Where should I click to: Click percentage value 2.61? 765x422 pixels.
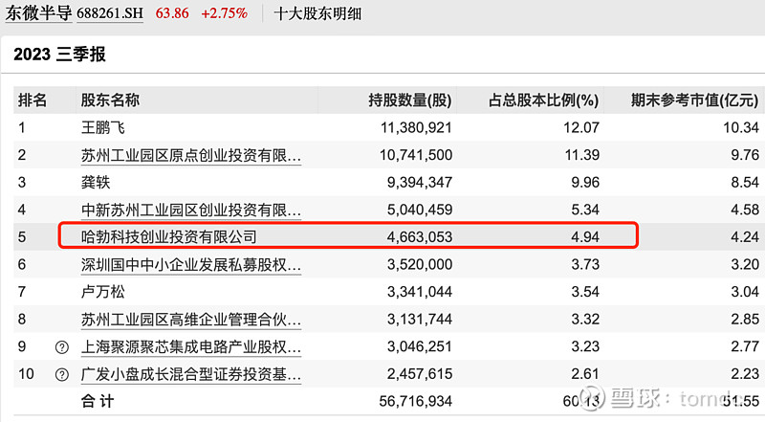585,374
